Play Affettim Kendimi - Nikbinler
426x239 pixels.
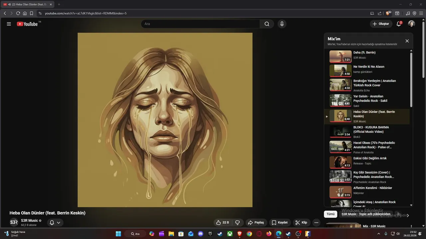(367, 192)
